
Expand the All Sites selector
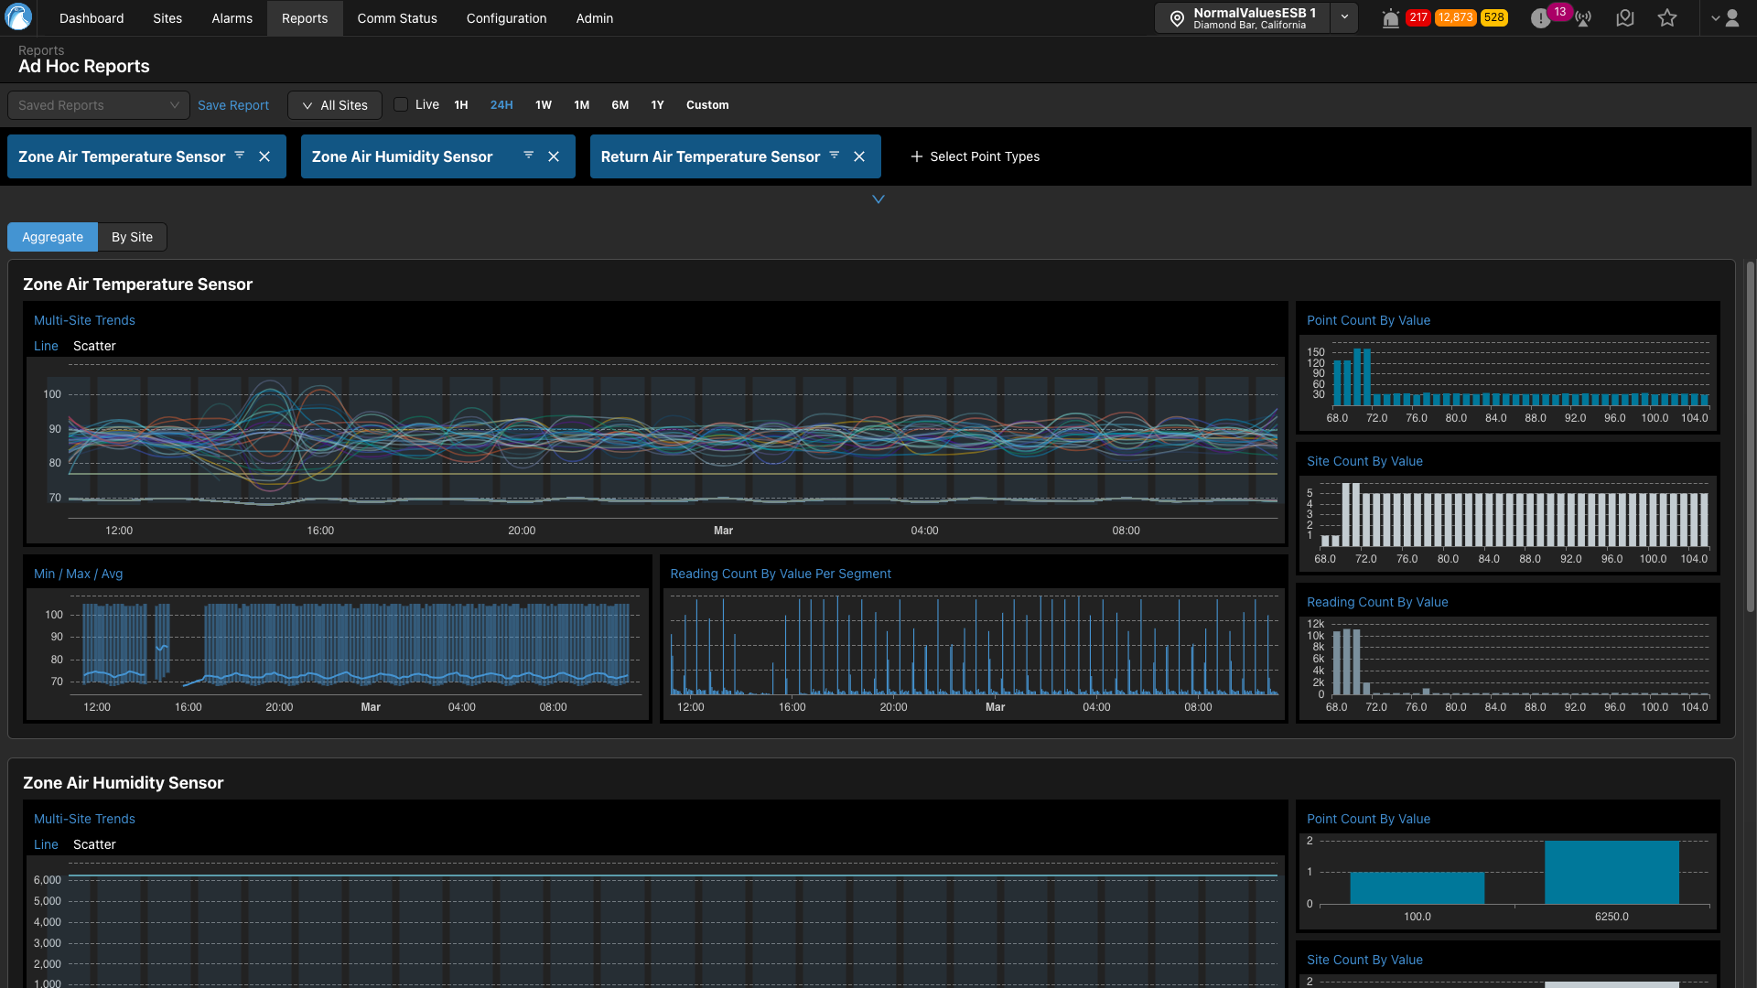pos(335,105)
